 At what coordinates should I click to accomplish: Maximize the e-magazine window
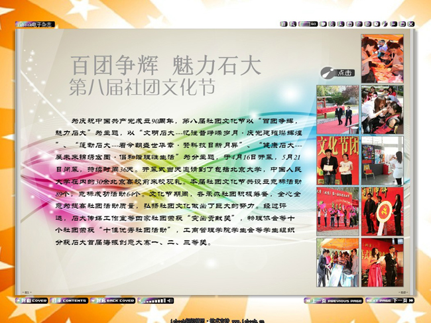(402, 24)
